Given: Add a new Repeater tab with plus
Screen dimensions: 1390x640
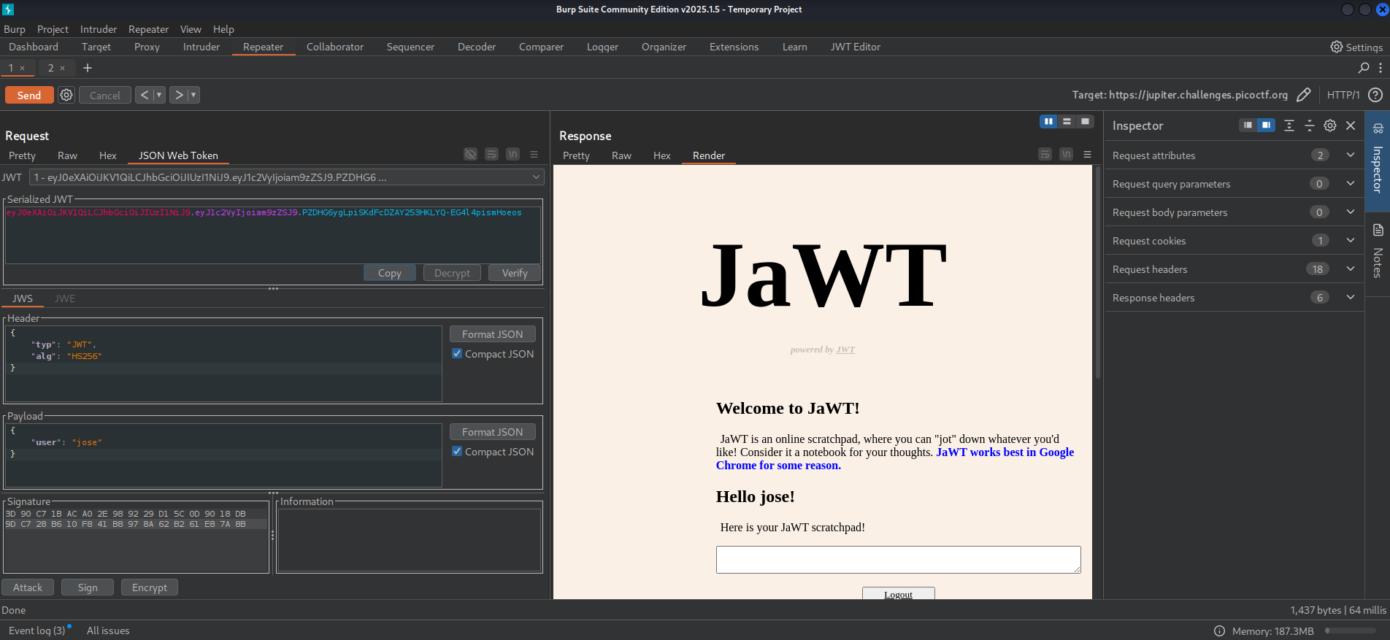Looking at the screenshot, I should (x=88, y=68).
